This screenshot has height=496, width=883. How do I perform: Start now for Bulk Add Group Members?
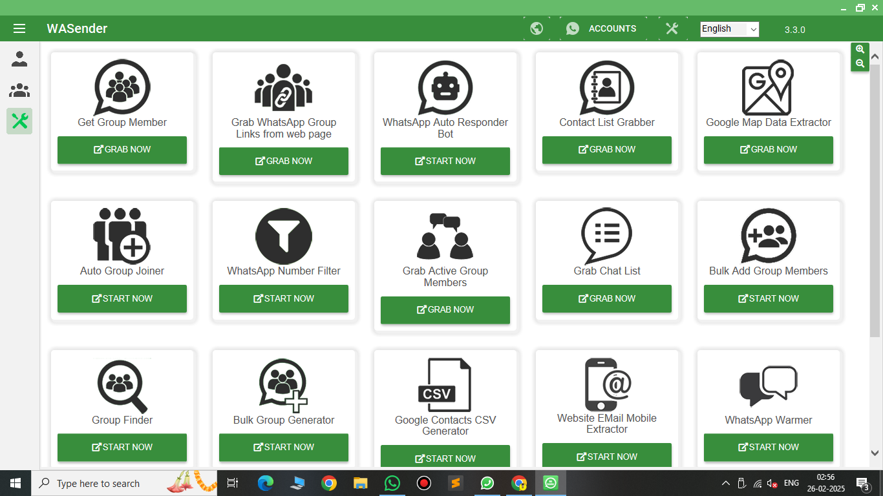(769, 298)
